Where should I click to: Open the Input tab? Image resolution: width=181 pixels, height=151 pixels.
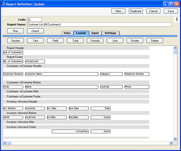click(x=95, y=33)
